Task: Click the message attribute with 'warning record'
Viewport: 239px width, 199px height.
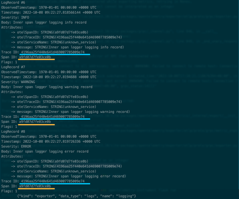Action: 71,112
